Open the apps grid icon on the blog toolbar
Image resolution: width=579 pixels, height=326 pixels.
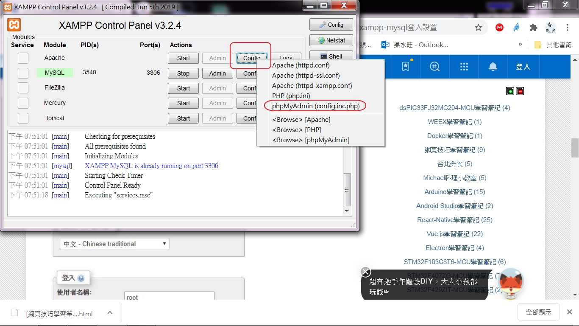pyautogui.click(x=464, y=67)
